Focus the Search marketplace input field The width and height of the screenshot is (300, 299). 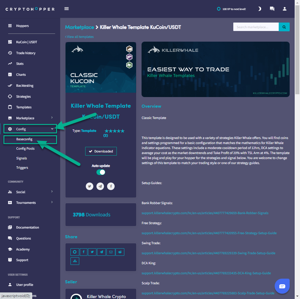tap(256, 27)
